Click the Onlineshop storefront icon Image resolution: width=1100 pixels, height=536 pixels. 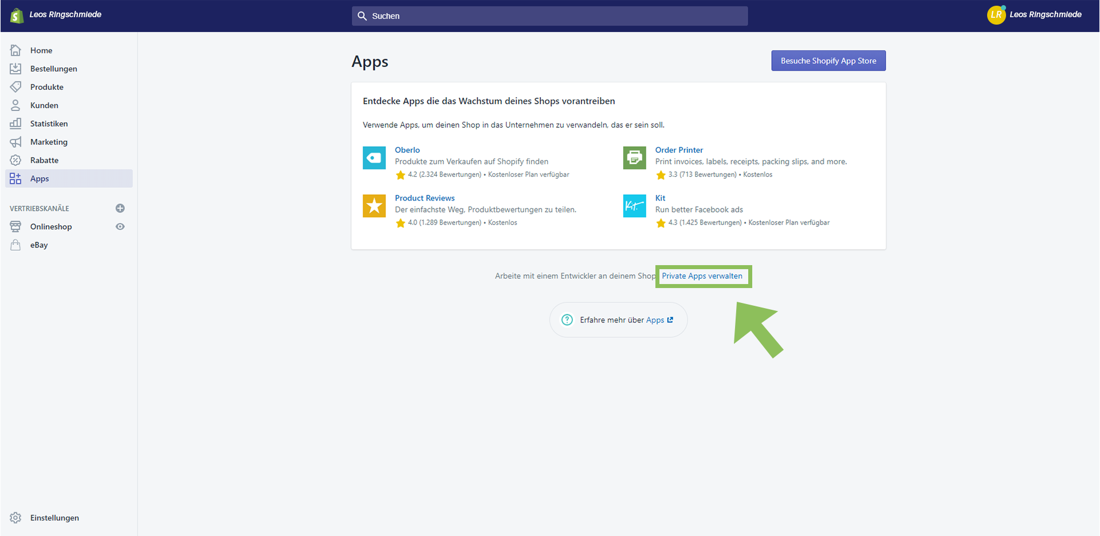(x=15, y=227)
